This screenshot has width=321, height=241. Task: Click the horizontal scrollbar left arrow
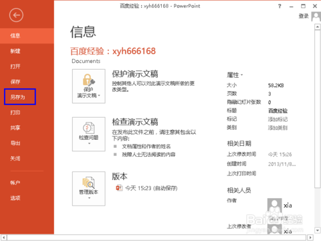click(x=3, y=238)
